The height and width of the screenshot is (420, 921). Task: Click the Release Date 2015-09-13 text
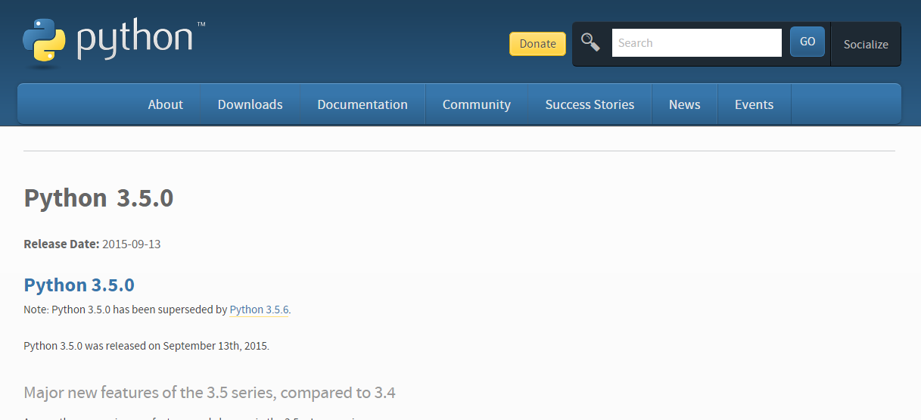(x=92, y=244)
